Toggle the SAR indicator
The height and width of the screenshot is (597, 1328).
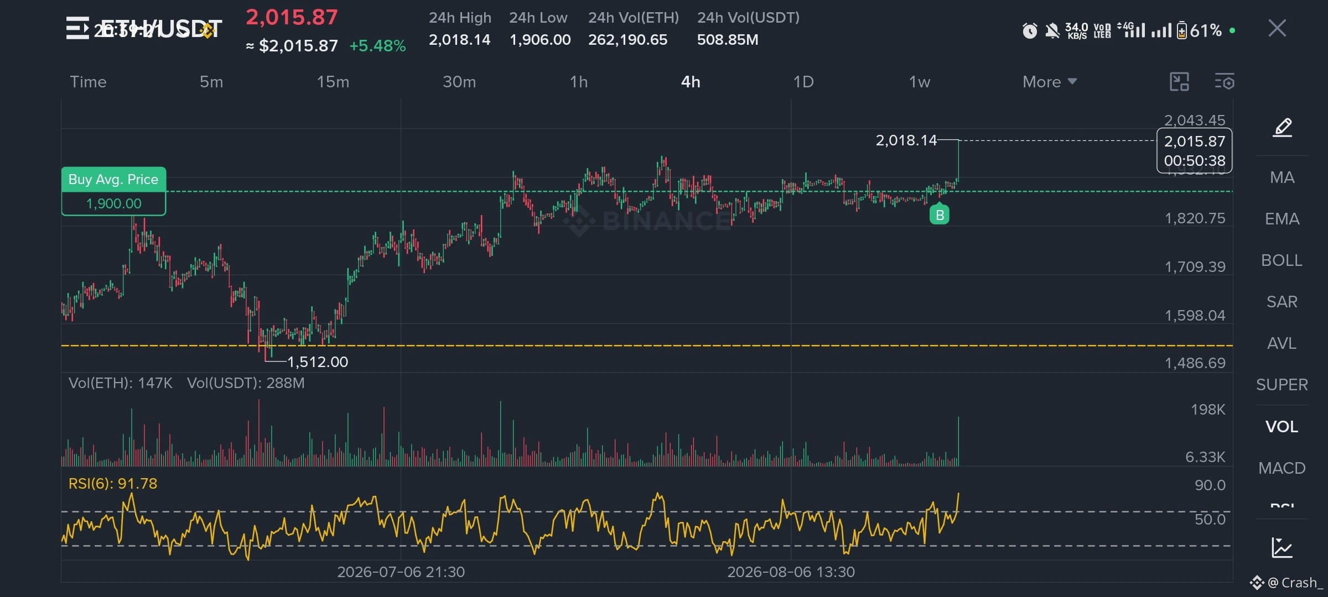tap(1282, 302)
